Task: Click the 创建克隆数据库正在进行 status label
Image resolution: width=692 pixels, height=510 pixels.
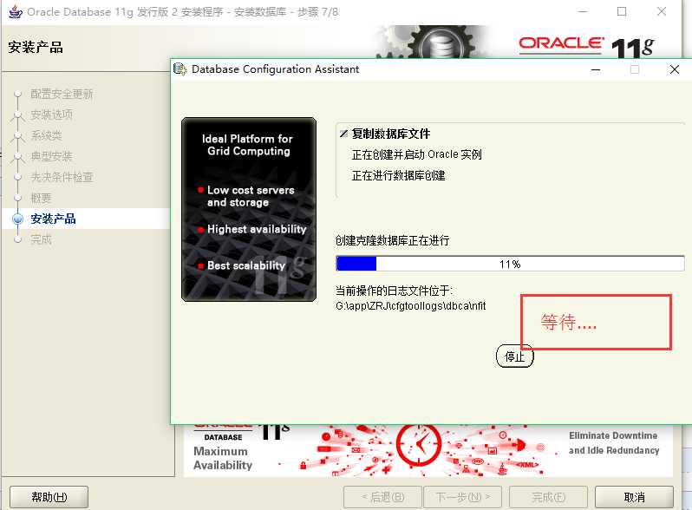Action: (392, 240)
